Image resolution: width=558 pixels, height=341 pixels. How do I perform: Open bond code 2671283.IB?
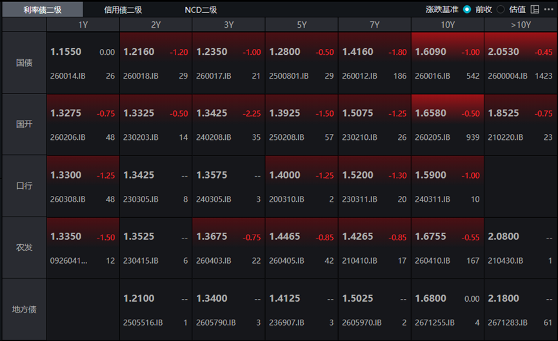click(508, 323)
